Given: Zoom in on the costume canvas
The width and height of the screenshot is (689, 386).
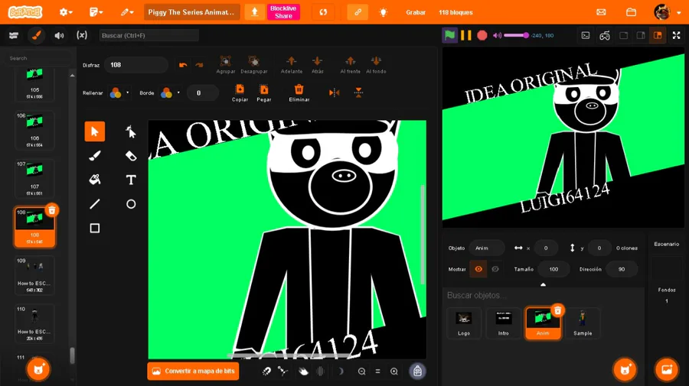Looking at the screenshot, I should click(394, 371).
